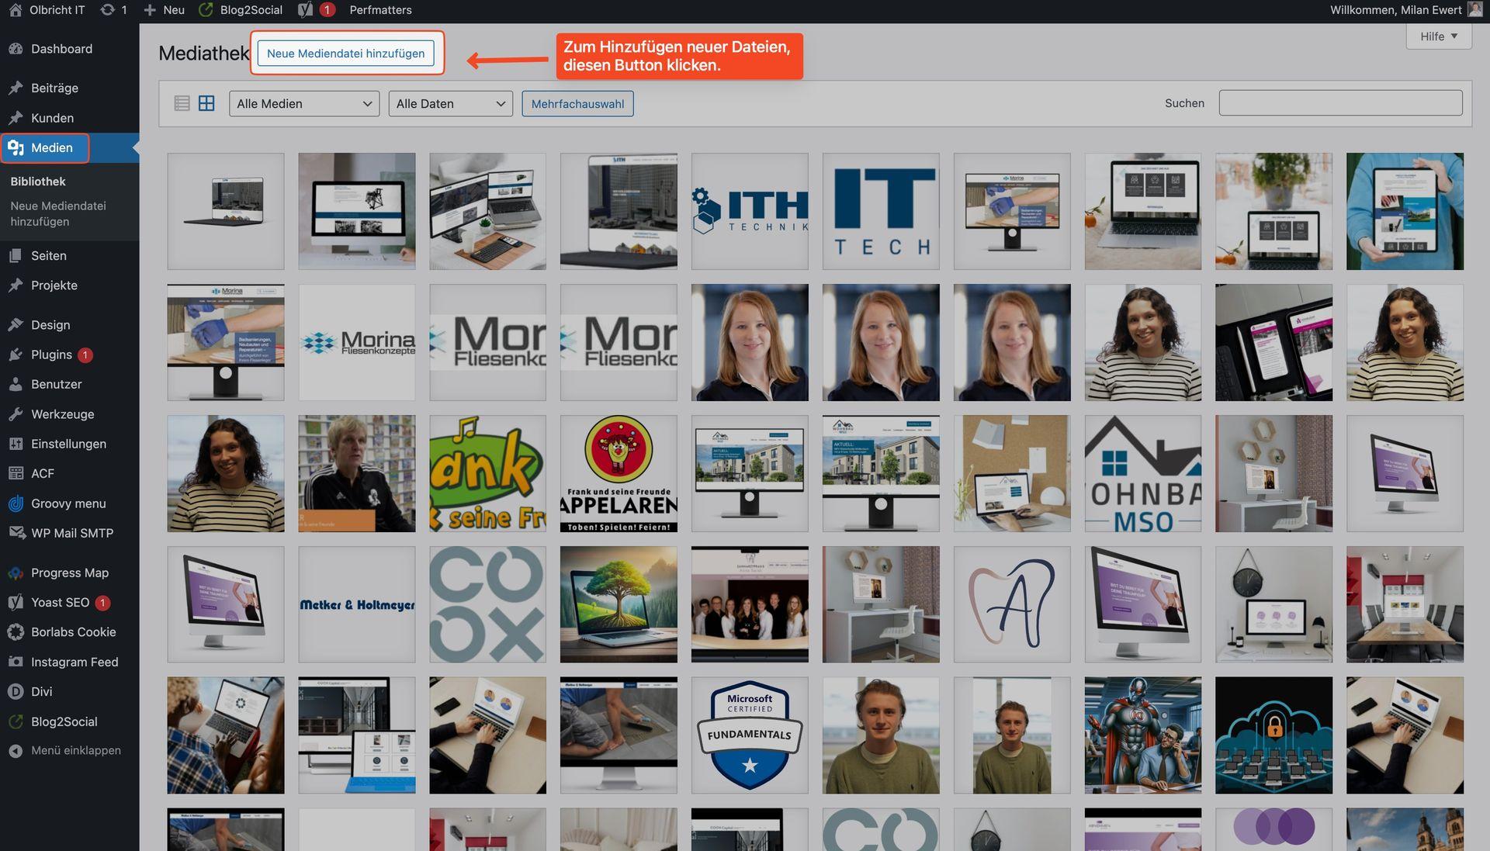Click the Progress Map icon
This screenshot has width=1490, height=851.
tap(16, 573)
